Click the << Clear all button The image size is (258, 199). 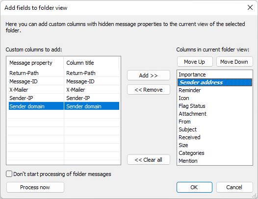click(x=149, y=160)
